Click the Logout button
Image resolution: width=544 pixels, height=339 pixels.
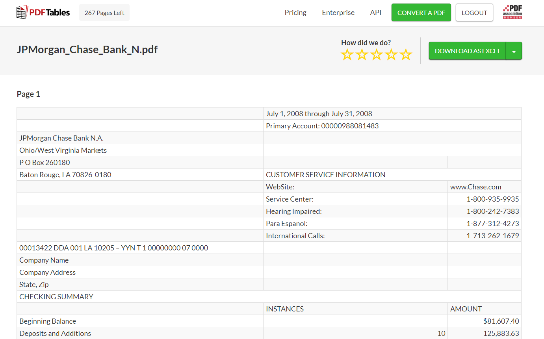pyautogui.click(x=474, y=13)
